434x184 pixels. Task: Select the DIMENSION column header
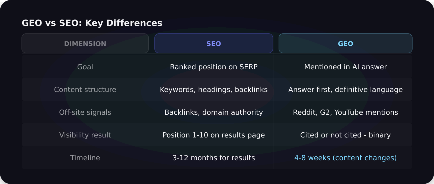click(85, 43)
